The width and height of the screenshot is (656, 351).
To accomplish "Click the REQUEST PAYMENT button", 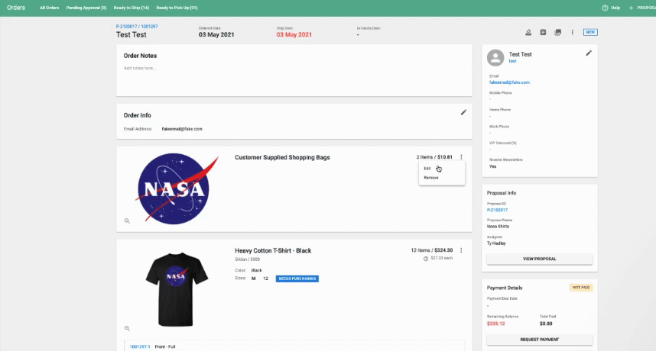I will coord(539,340).
